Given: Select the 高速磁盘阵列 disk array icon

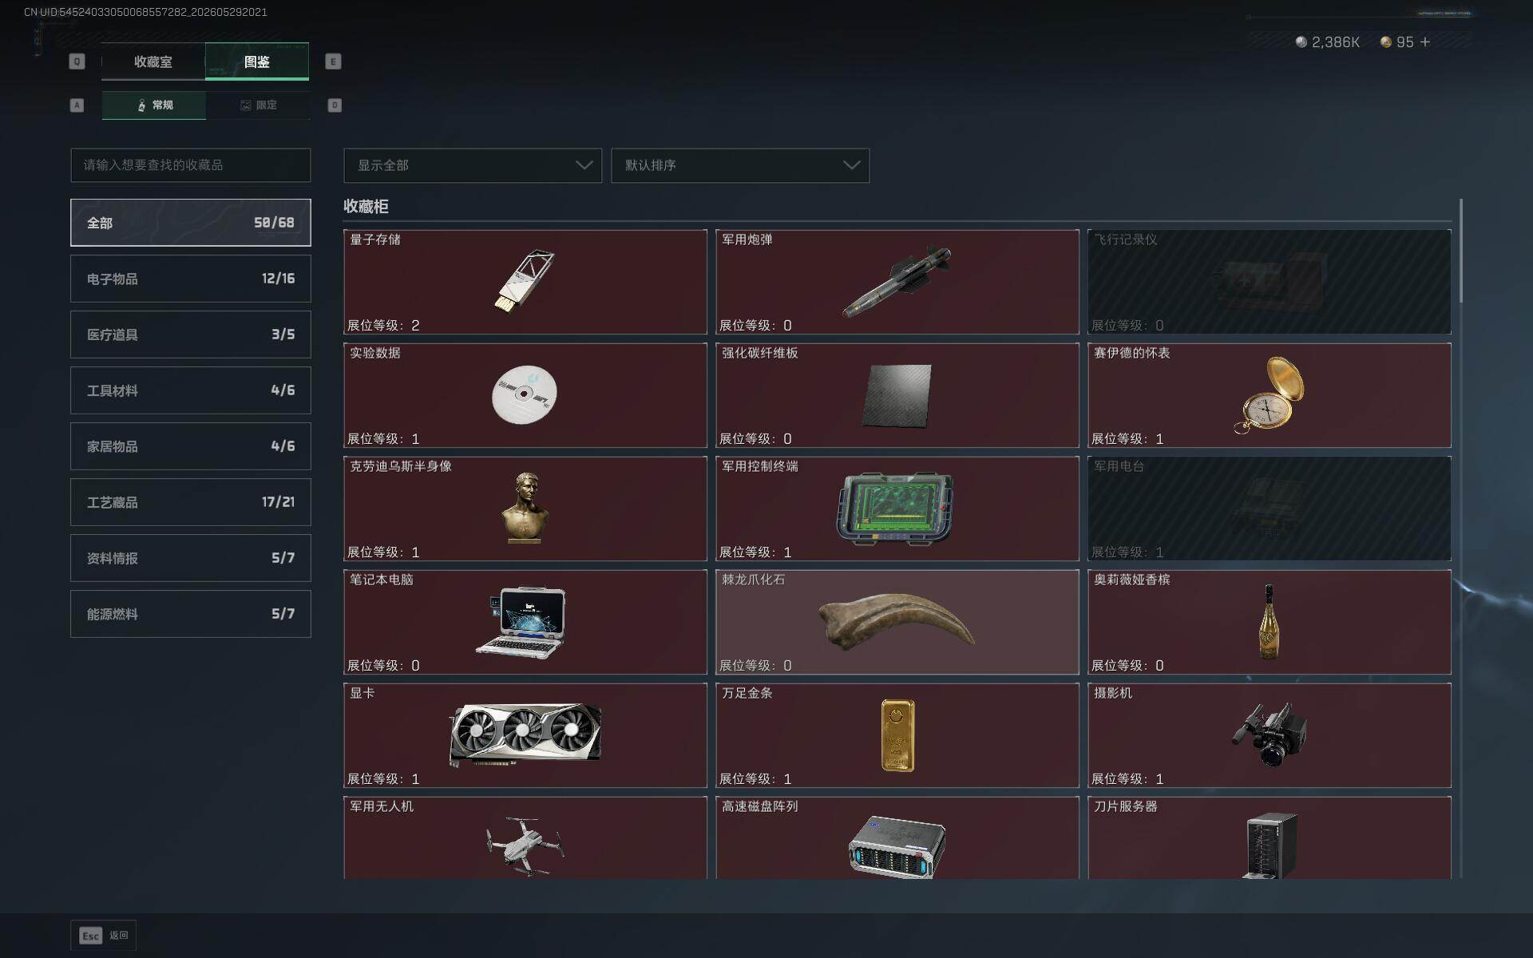Looking at the screenshot, I should tap(897, 847).
